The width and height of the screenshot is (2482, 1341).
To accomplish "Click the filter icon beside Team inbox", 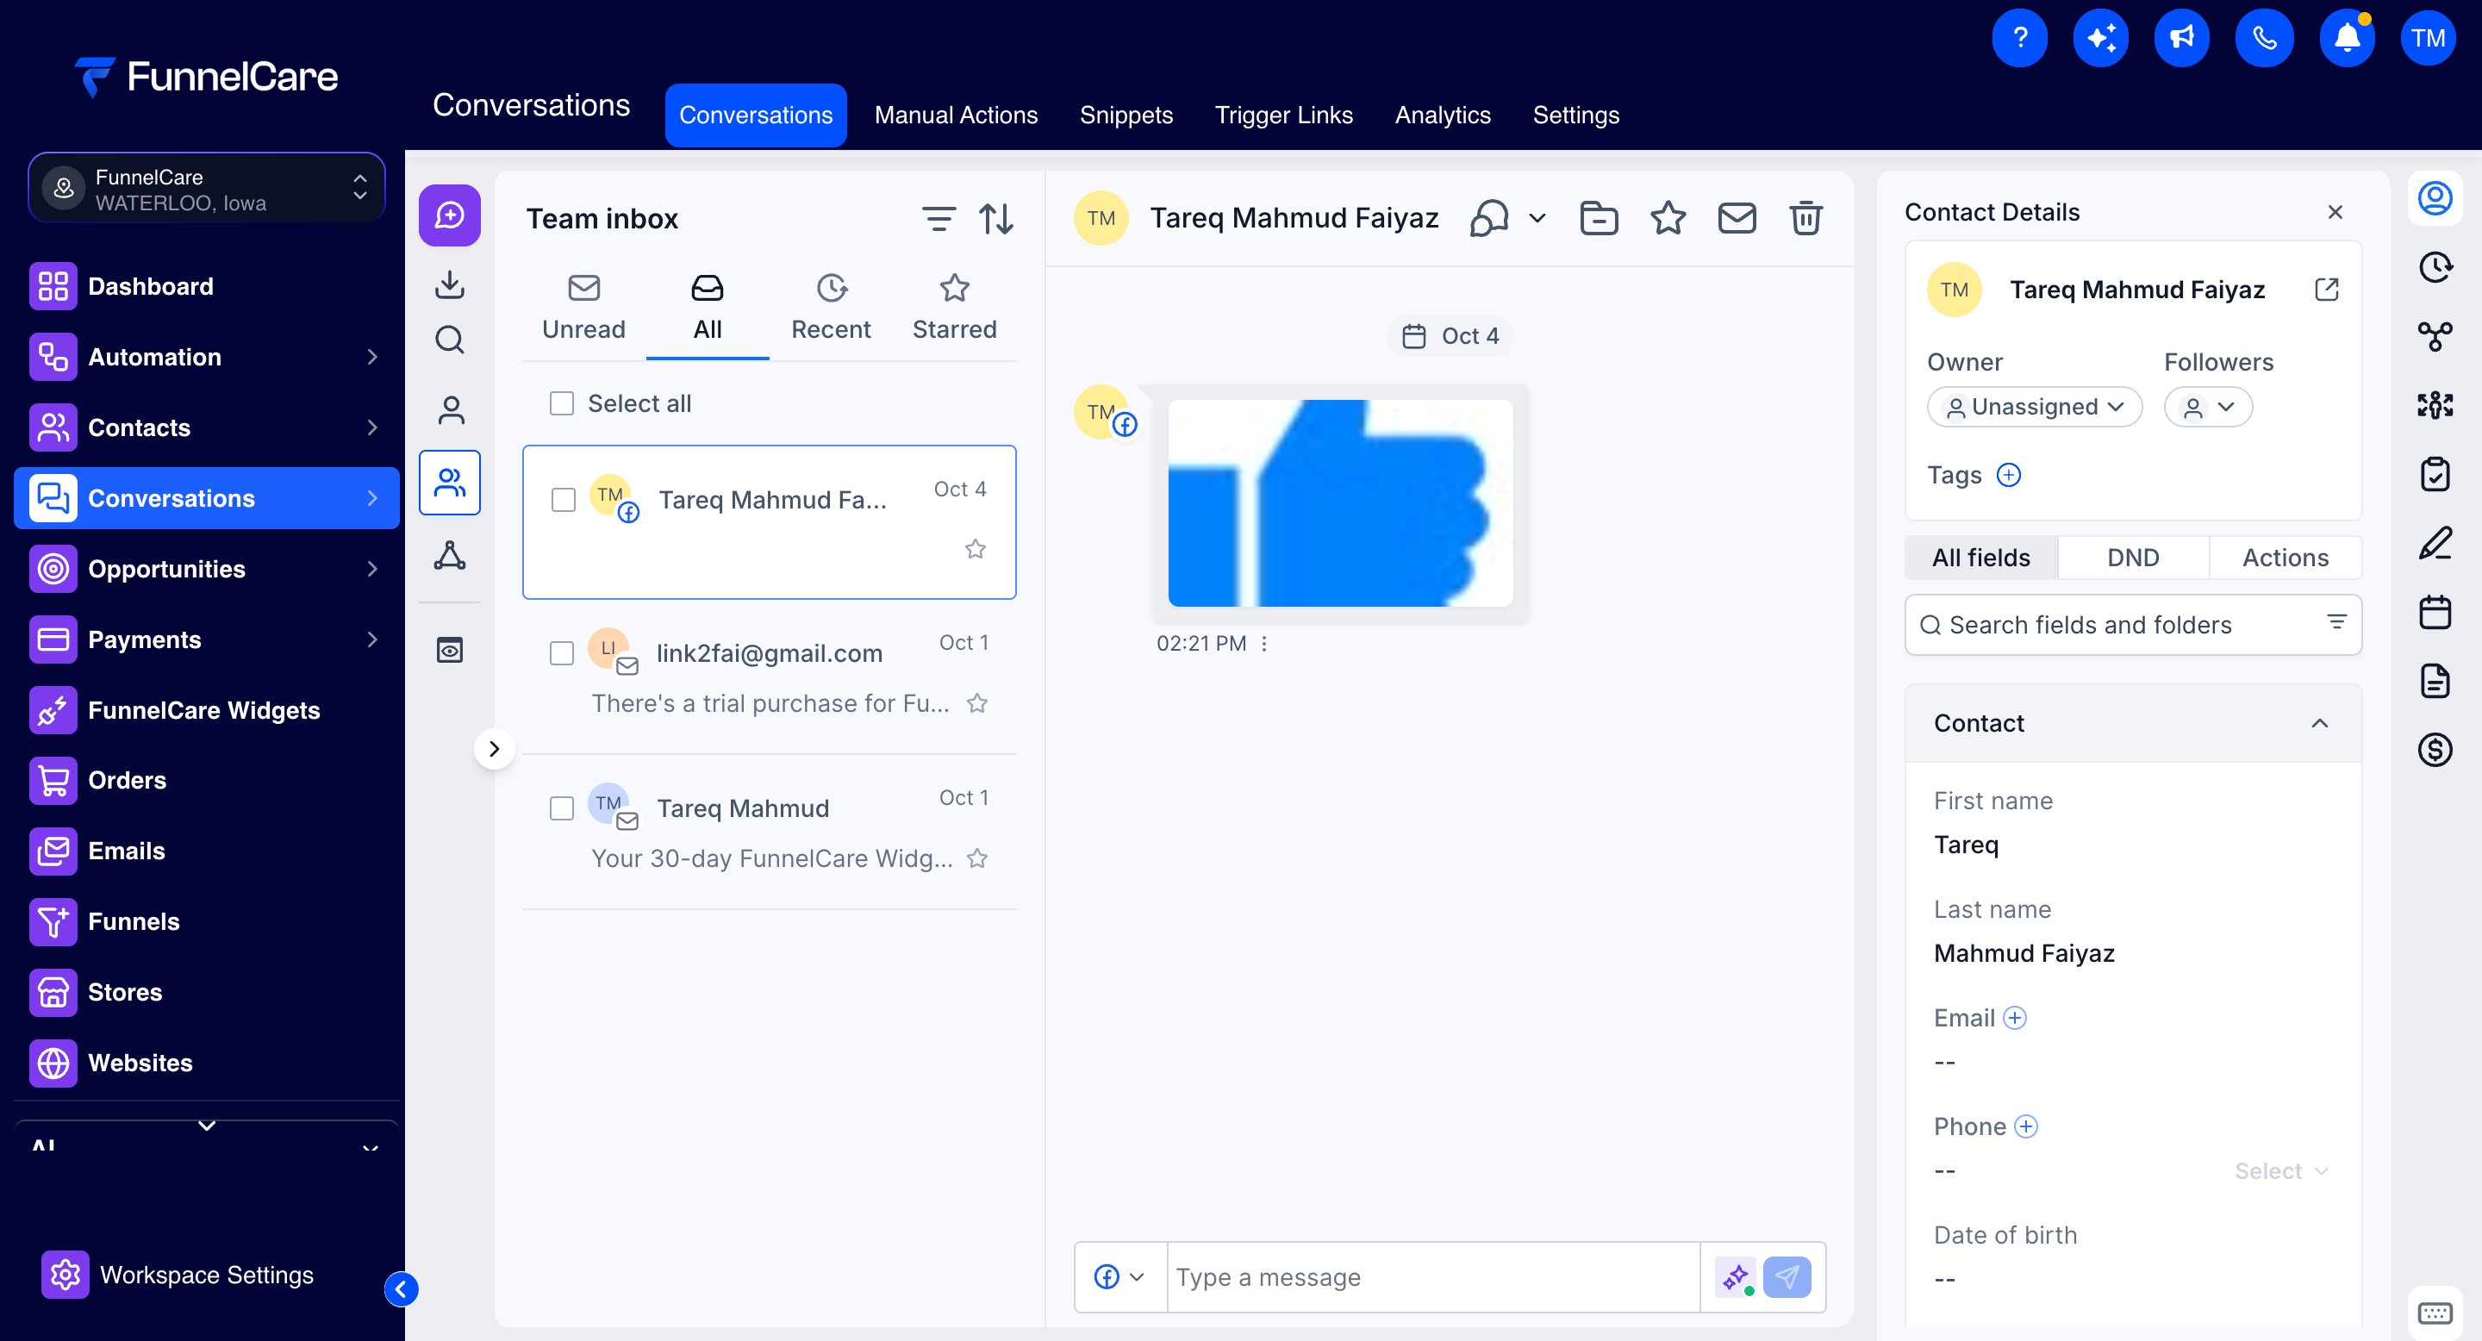I will point(939,220).
